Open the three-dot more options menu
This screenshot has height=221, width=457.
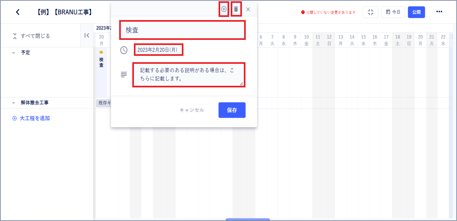click(x=439, y=12)
